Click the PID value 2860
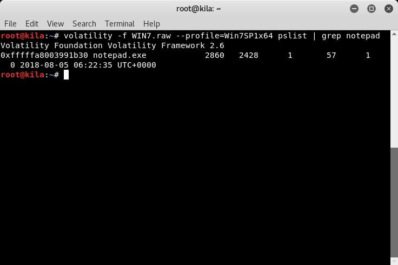 point(215,55)
